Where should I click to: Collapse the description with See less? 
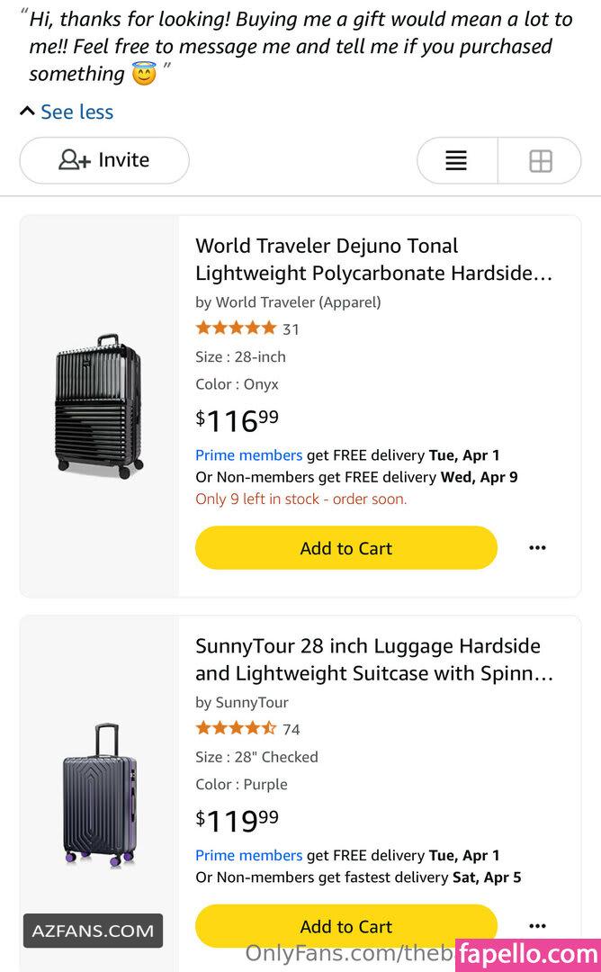coord(76,112)
